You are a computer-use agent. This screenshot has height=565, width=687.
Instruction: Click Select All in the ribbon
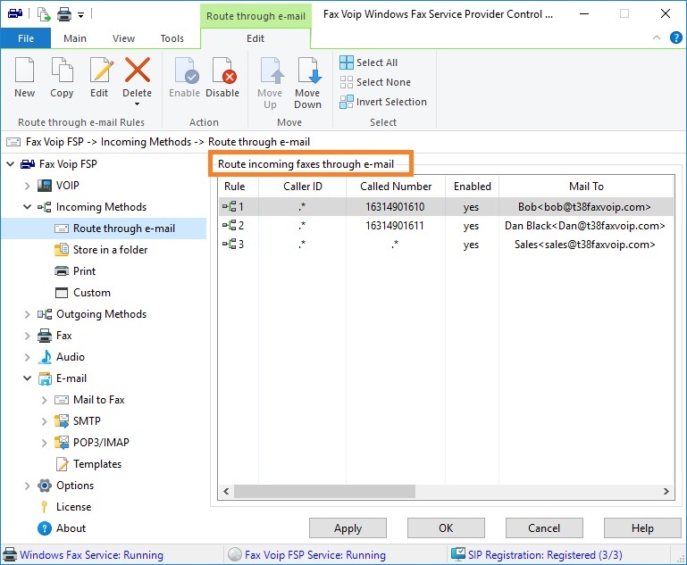(368, 62)
